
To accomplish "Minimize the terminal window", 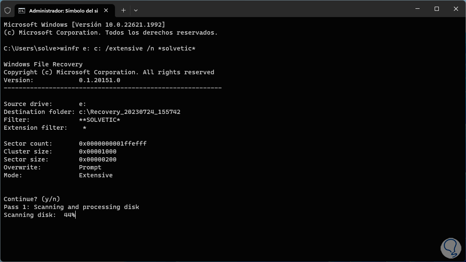I will coord(417,9).
